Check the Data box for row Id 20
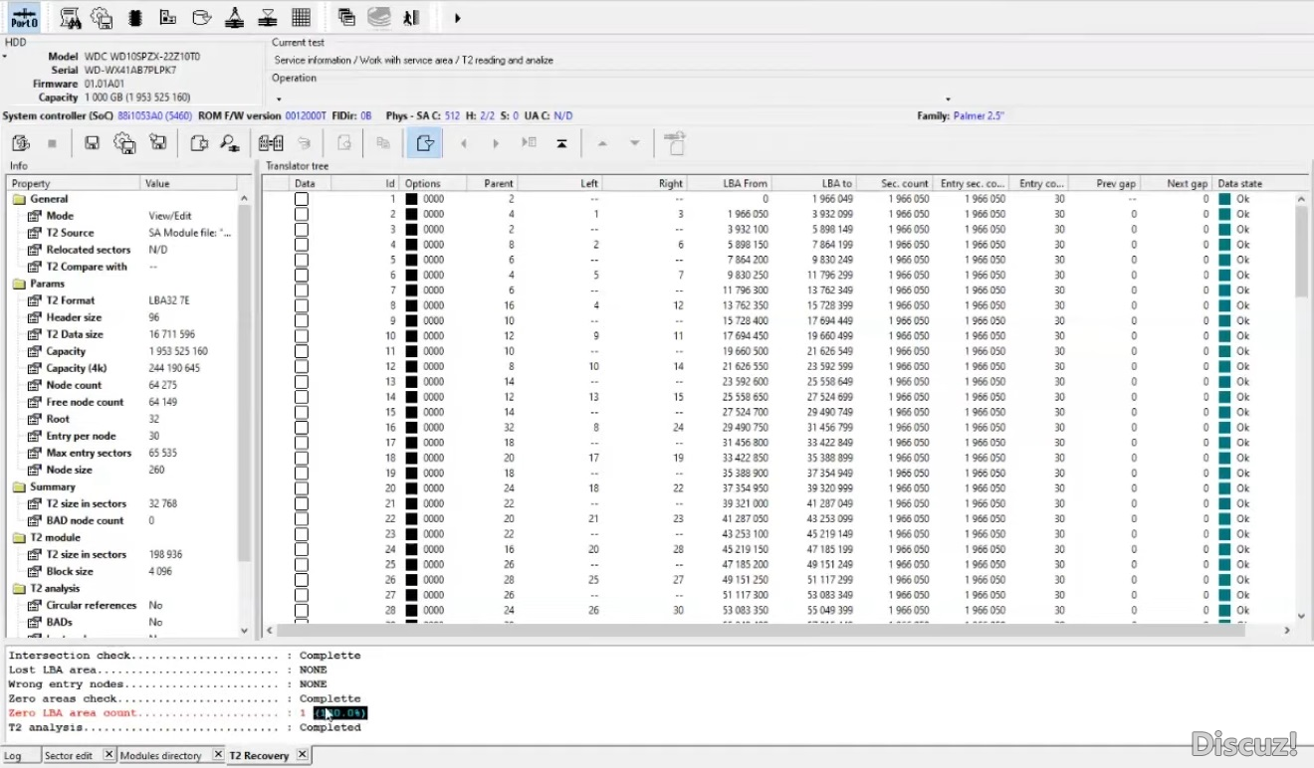The height and width of the screenshot is (768, 1314). (302, 488)
